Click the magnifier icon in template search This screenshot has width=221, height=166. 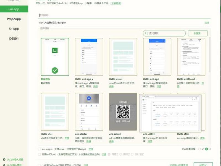point(146,33)
